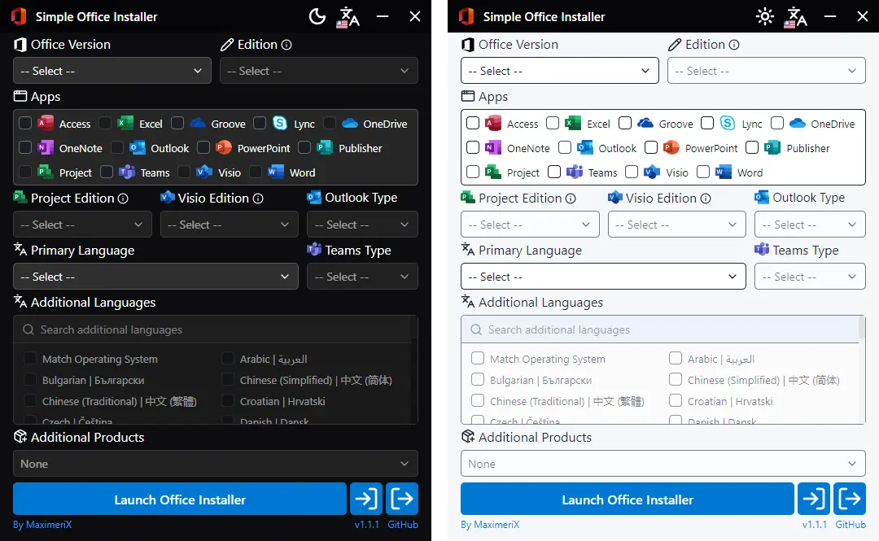The width and height of the screenshot is (879, 541).
Task: Click the Groove app icon in dark window
Action: point(197,124)
